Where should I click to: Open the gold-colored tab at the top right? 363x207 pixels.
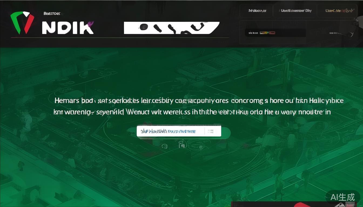click(339, 11)
